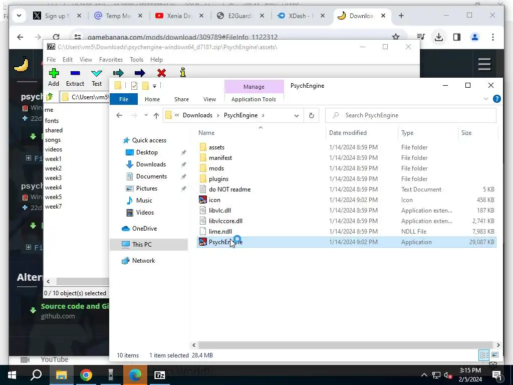Image resolution: width=513 pixels, height=385 pixels.
Task: Open Chrome tab search dropdown
Action: click(19, 16)
